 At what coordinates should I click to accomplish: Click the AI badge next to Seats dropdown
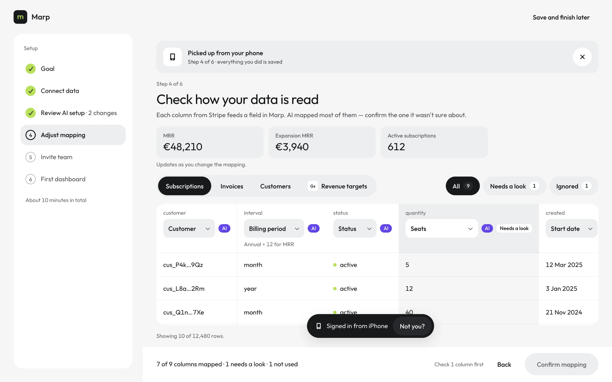(487, 228)
